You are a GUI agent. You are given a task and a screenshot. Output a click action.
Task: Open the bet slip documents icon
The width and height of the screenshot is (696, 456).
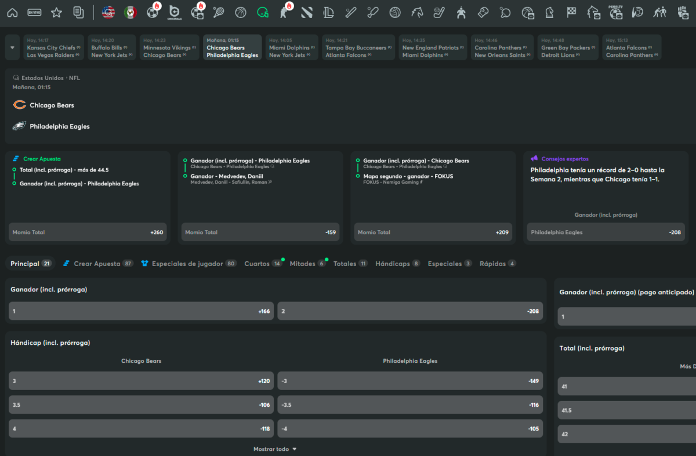[78, 12]
